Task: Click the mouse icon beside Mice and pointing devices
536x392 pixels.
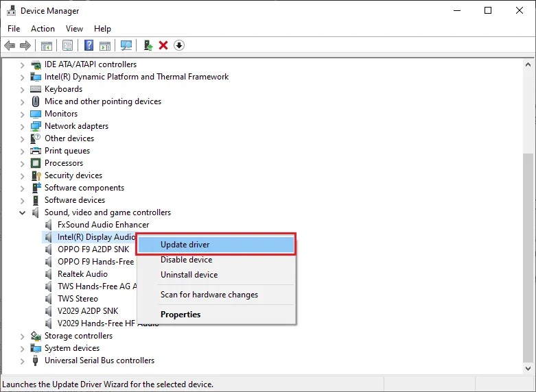Action: click(x=36, y=101)
